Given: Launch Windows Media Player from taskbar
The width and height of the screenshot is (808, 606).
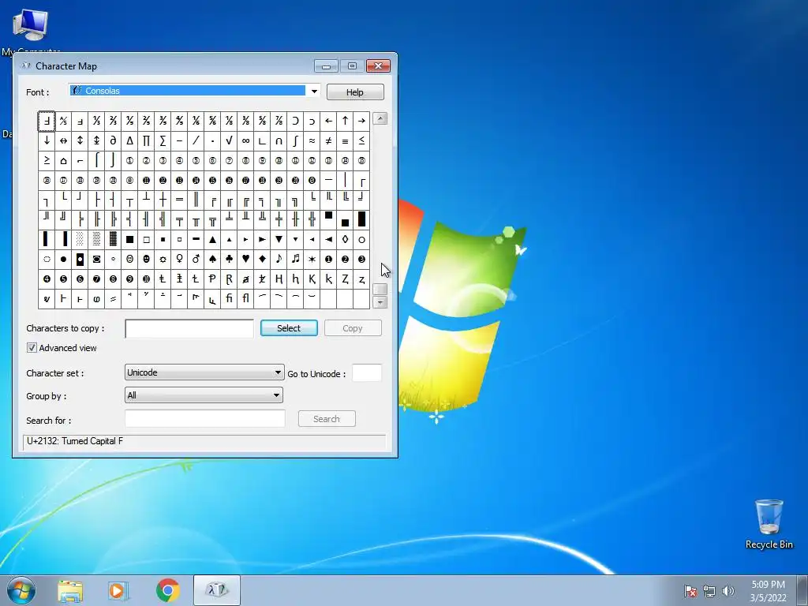Looking at the screenshot, I should 118,591.
